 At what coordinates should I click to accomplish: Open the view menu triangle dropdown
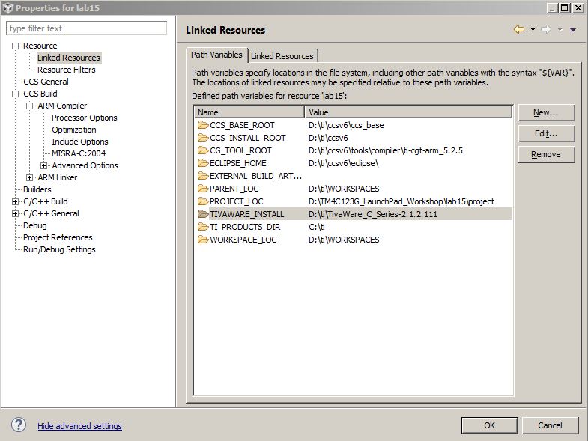[x=572, y=30]
